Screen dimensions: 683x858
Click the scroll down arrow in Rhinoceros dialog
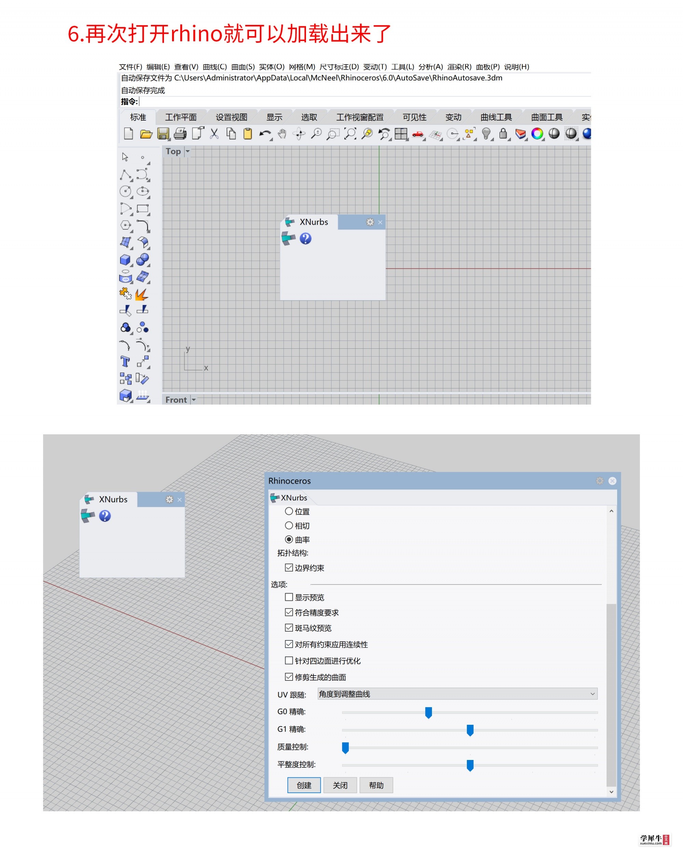click(x=611, y=792)
